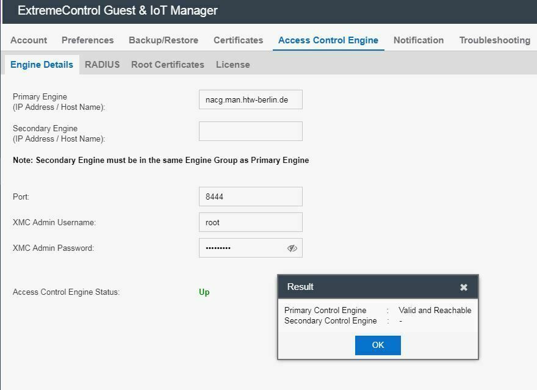Open the Root Certificates sub-tab
537x390 pixels.
[x=168, y=65]
